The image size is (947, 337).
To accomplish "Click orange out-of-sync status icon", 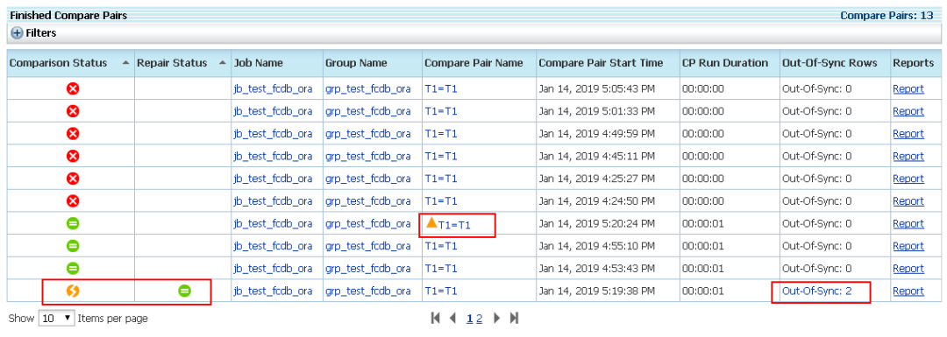I will tap(73, 291).
